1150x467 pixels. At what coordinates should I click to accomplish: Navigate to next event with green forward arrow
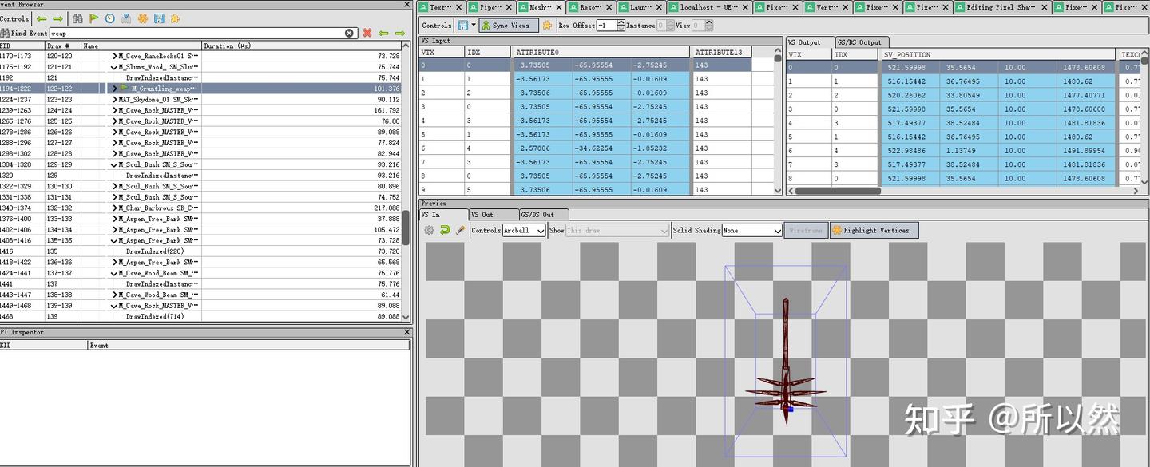click(x=58, y=18)
